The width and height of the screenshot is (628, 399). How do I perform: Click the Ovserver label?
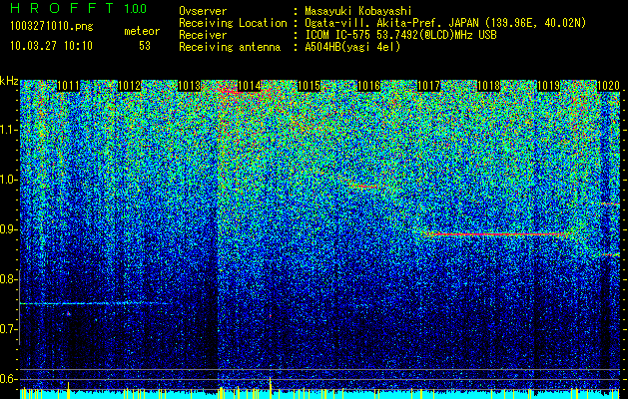tap(203, 12)
